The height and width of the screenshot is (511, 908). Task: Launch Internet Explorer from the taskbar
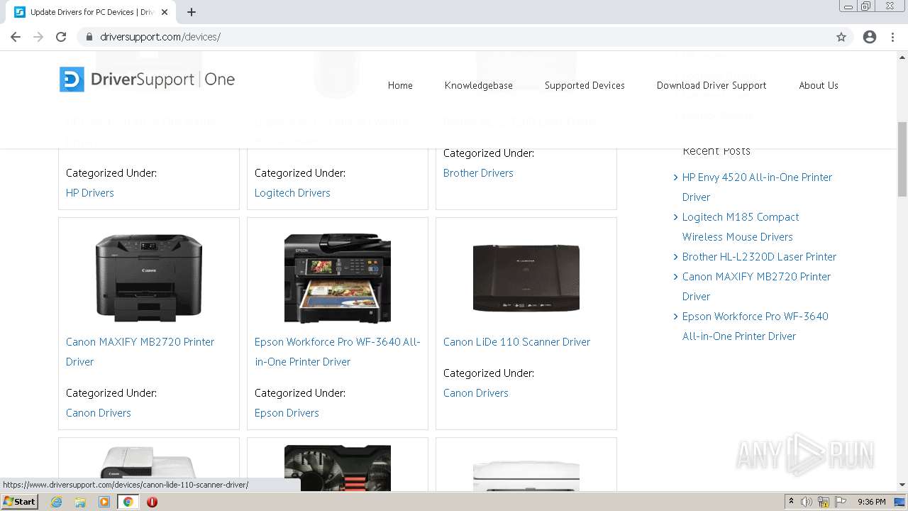pyautogui.click(x=57, y=502)
